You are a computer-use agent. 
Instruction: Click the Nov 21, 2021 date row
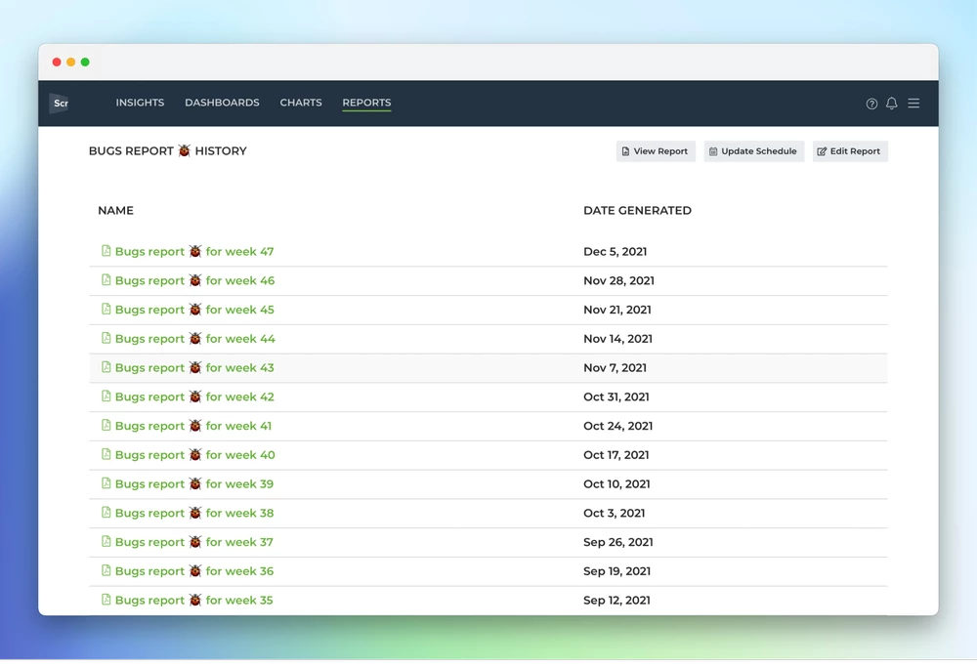tap(488, 310)
